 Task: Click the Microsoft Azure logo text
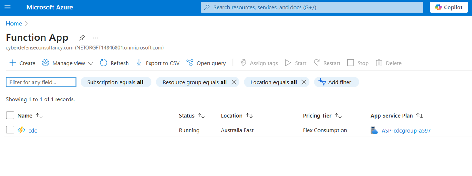[50, 7]
